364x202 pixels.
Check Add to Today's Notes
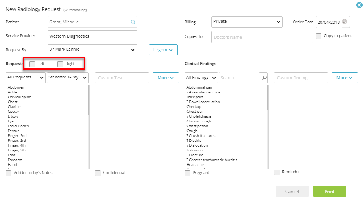pos(8,173)
